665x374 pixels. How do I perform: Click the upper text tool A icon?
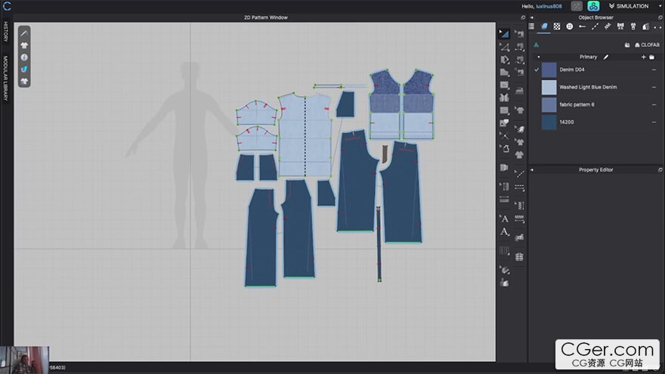[504, 219]
